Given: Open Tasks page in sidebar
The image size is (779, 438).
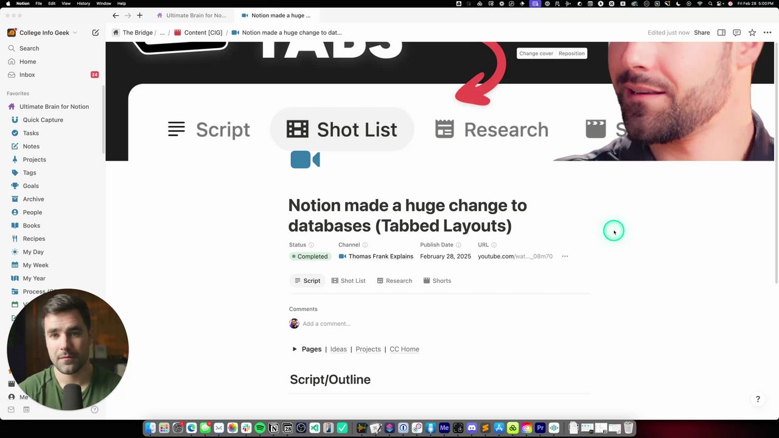Looking at the screenshot, I should 30,133.
